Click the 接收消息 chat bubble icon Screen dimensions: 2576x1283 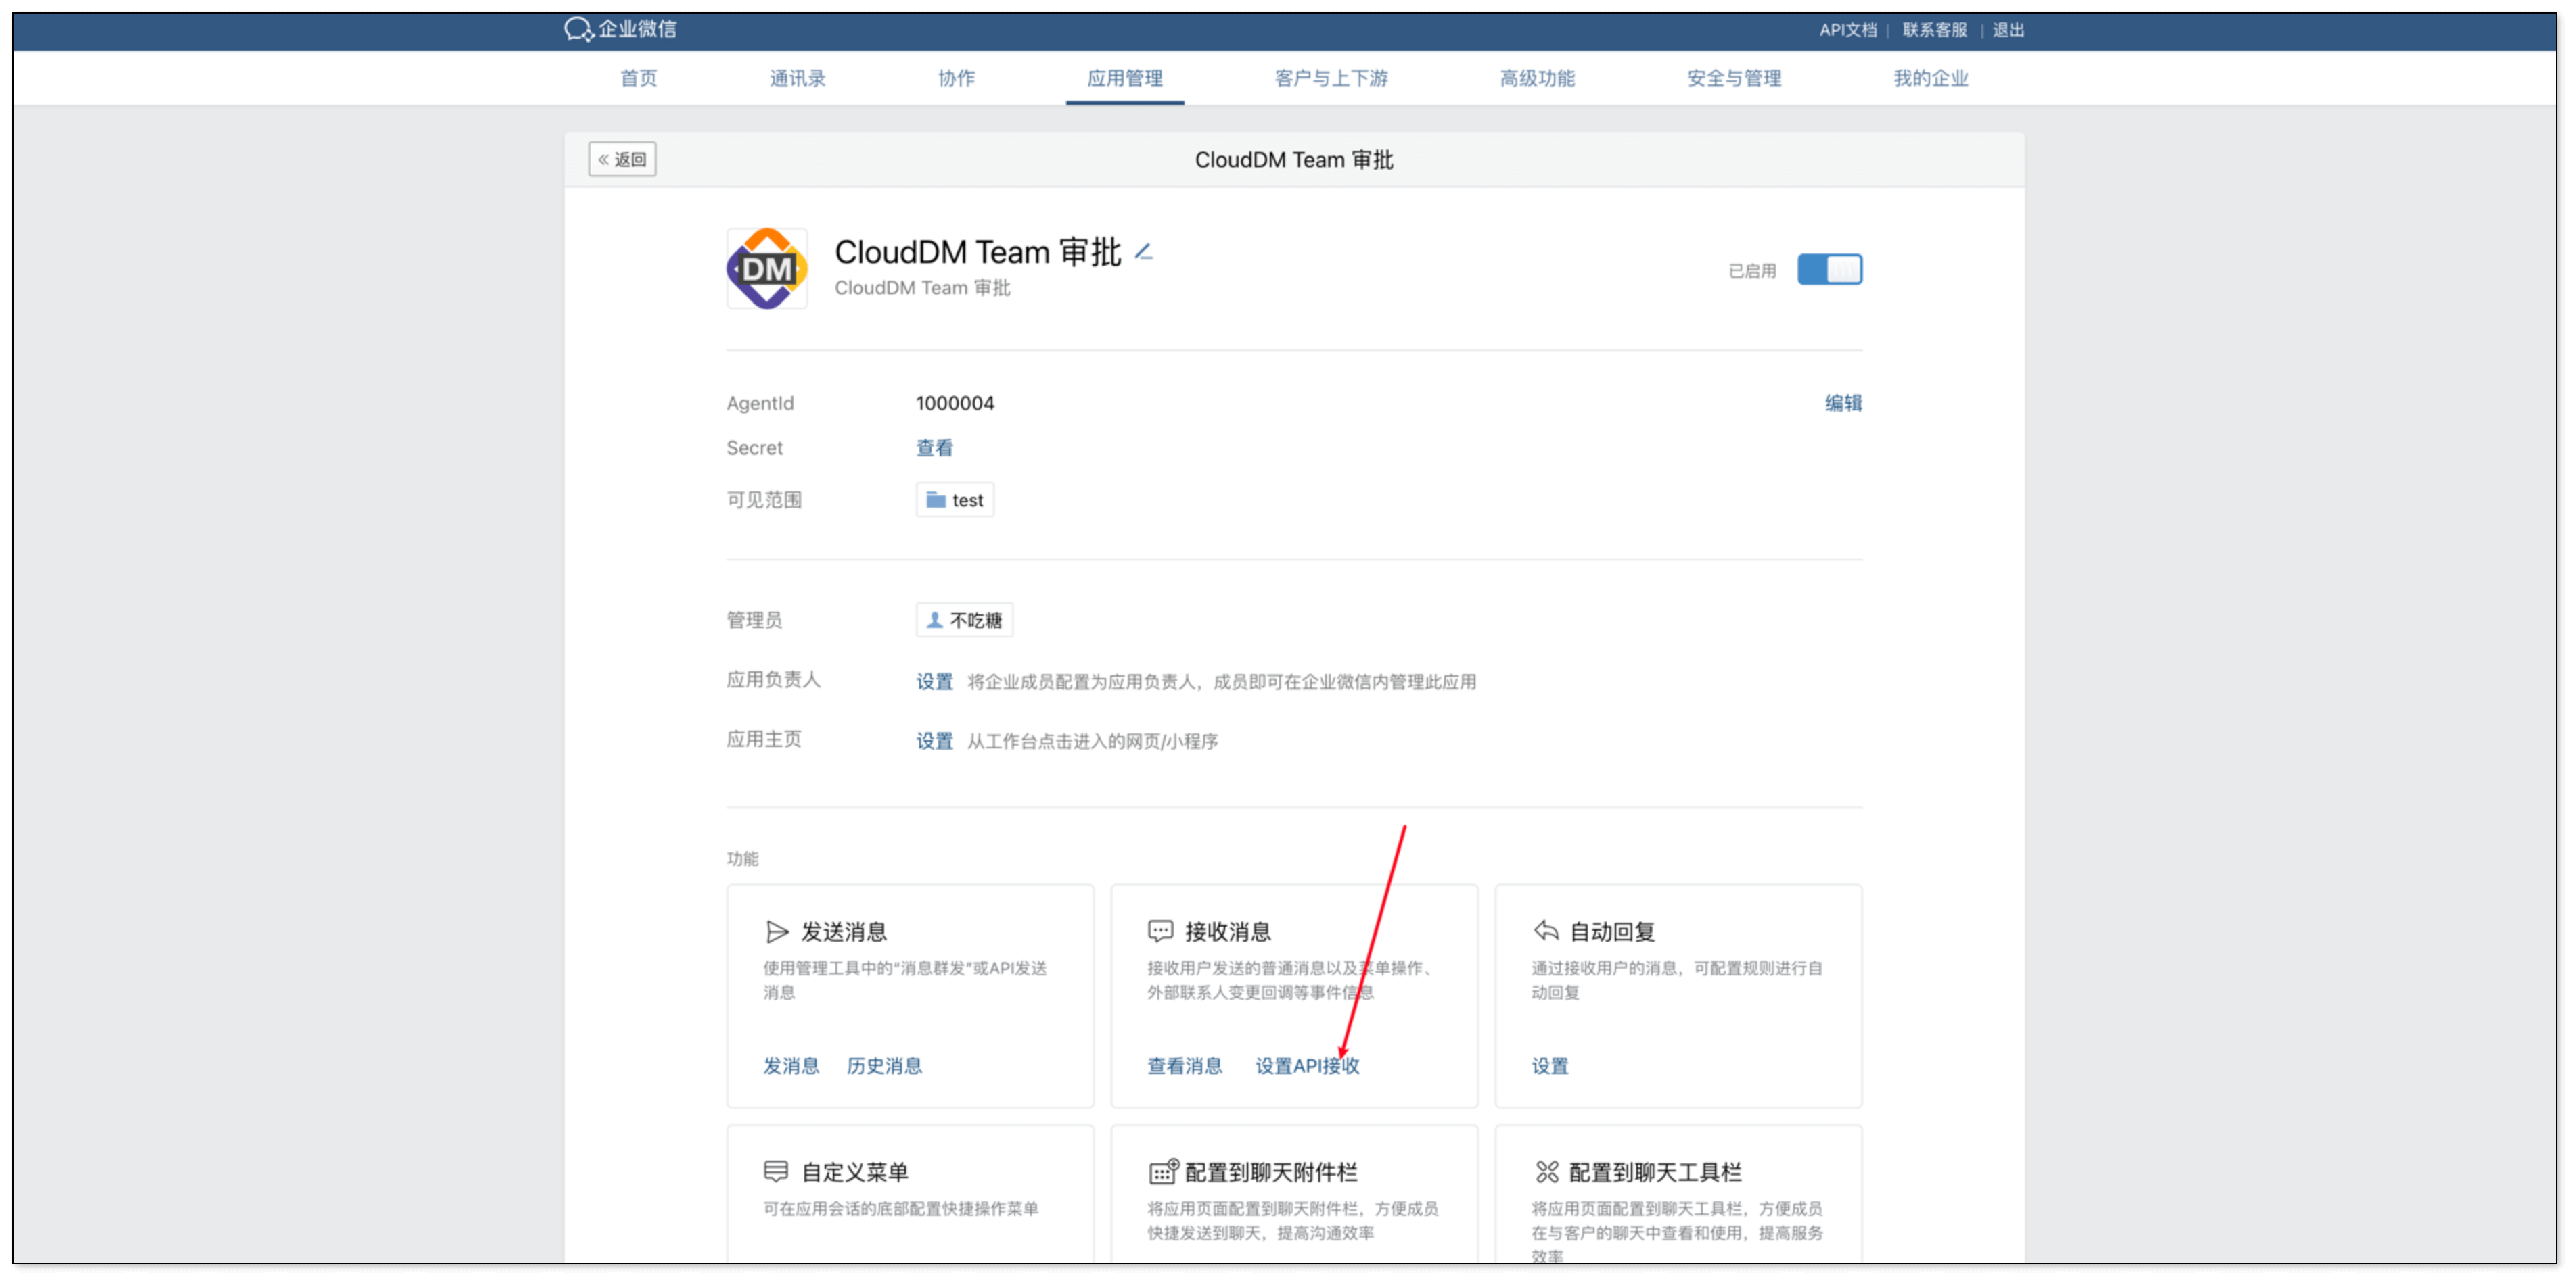(1160, 931)
